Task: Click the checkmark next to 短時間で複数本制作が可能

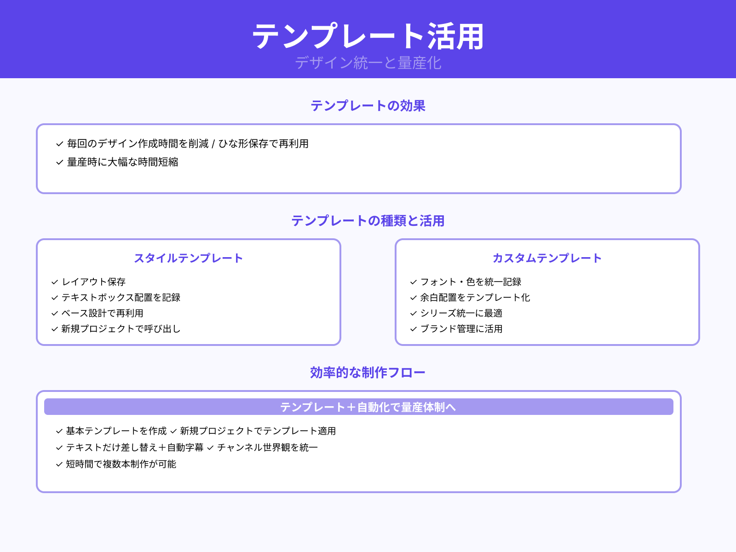Action: click(x=58, y=465)
